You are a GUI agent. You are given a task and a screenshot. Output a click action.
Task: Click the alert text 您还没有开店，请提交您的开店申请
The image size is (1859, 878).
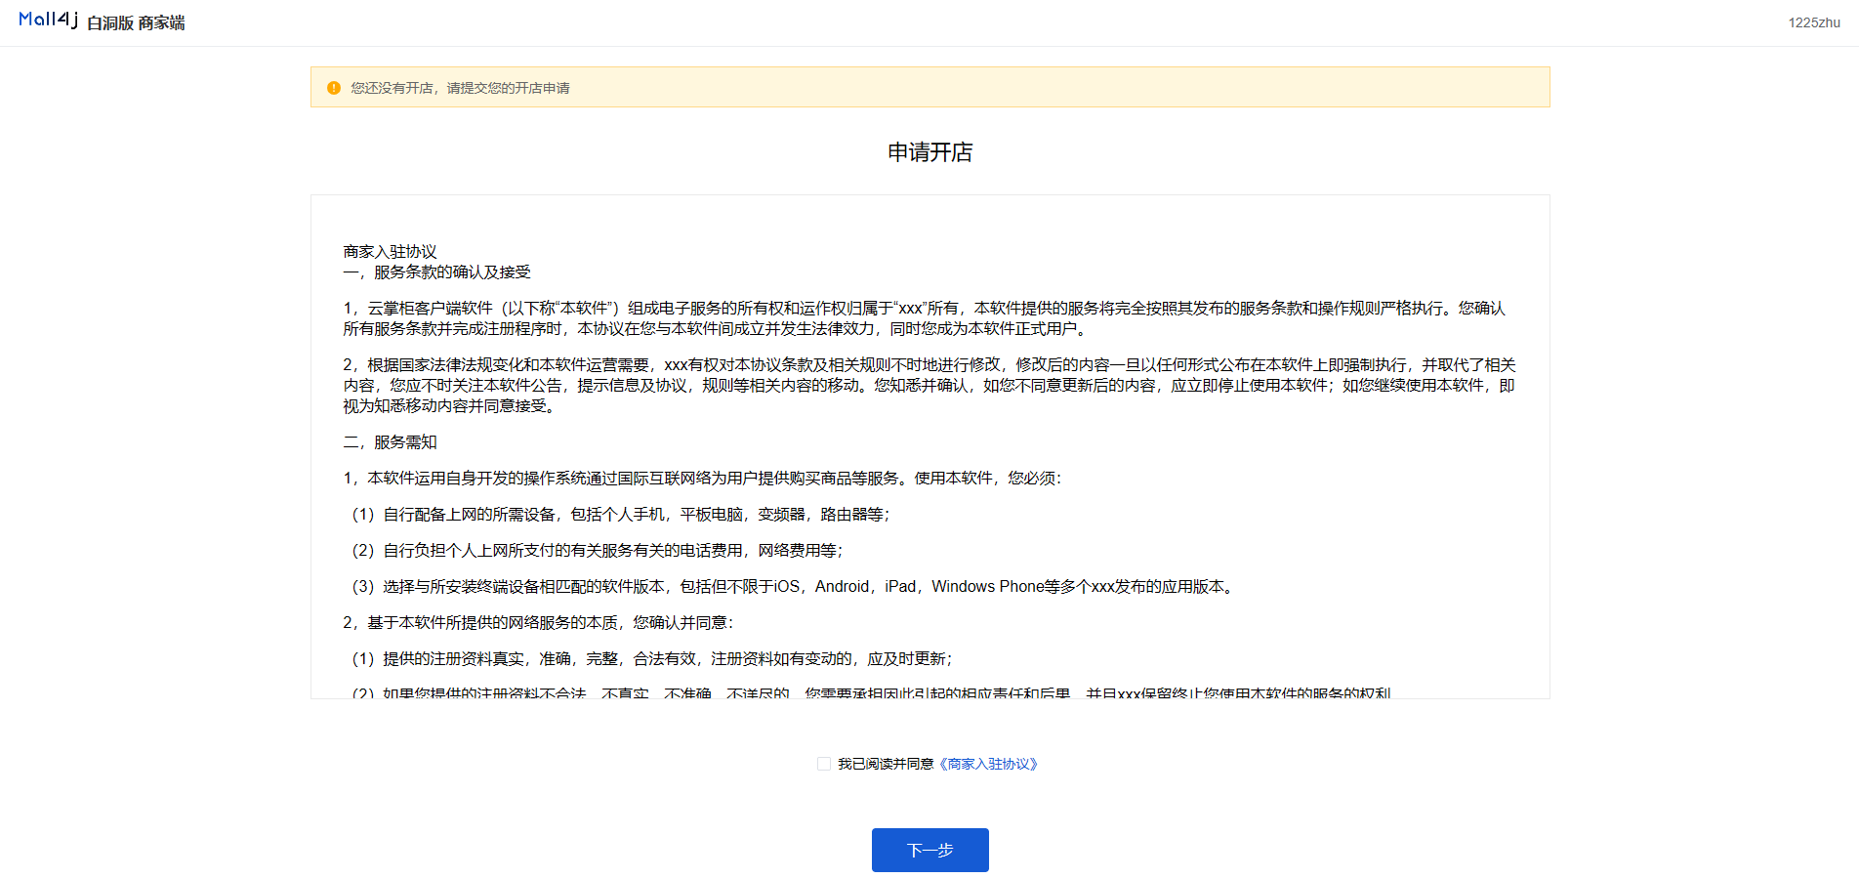461,88
